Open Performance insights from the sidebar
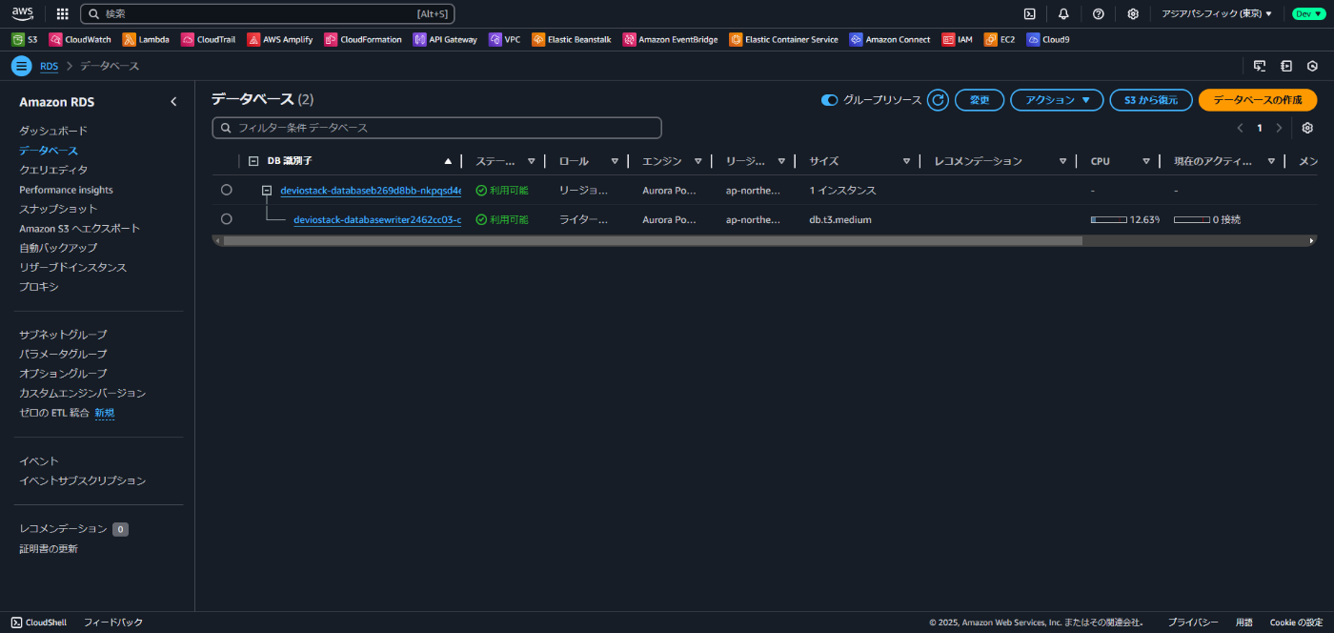1334x633 pixels. (x=65, y=189)
